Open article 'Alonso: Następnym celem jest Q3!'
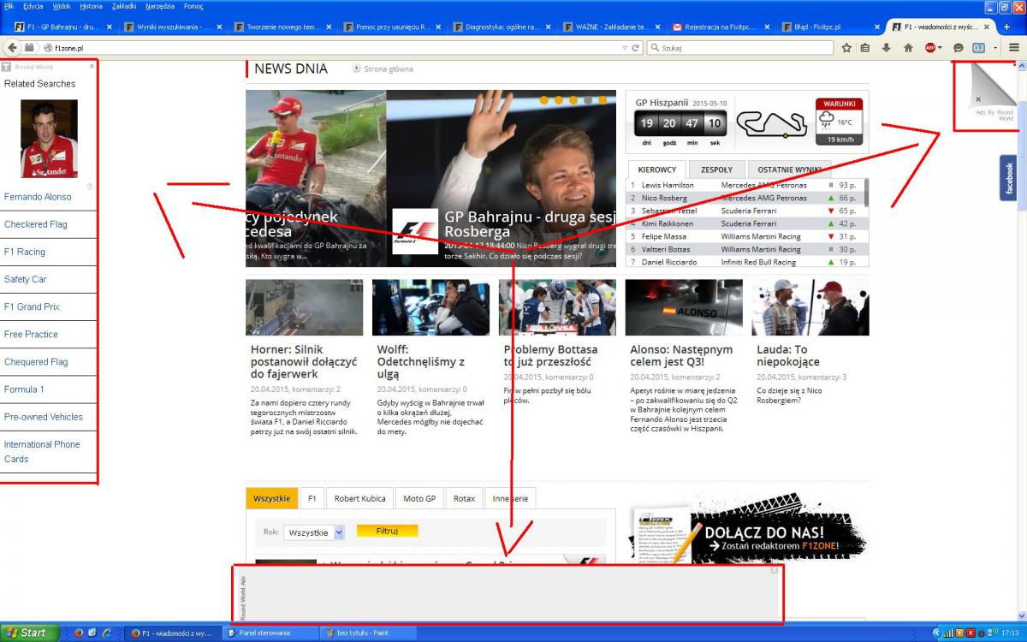1027x642 pixels. click(x=681, y=355)
